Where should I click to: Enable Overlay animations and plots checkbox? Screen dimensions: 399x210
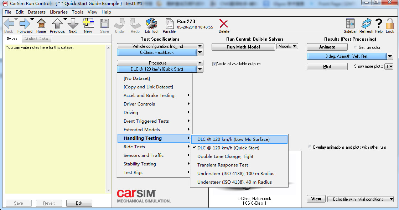(310, 147)
